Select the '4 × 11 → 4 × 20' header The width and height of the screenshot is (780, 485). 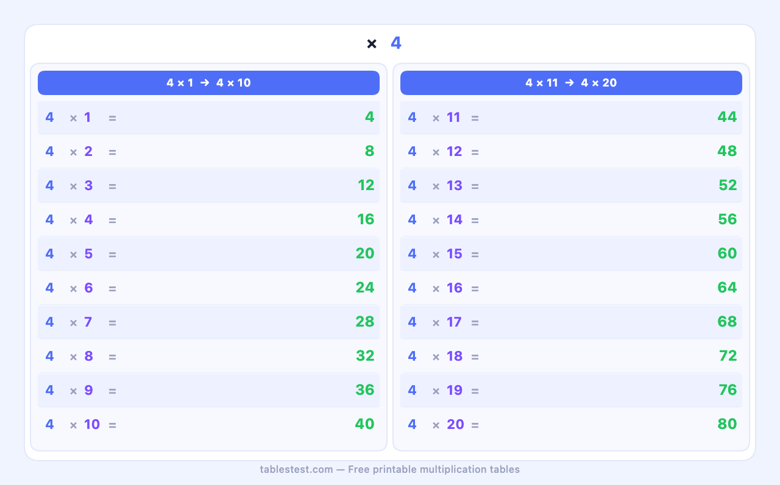pyautogui.click(x=571, y=83)
